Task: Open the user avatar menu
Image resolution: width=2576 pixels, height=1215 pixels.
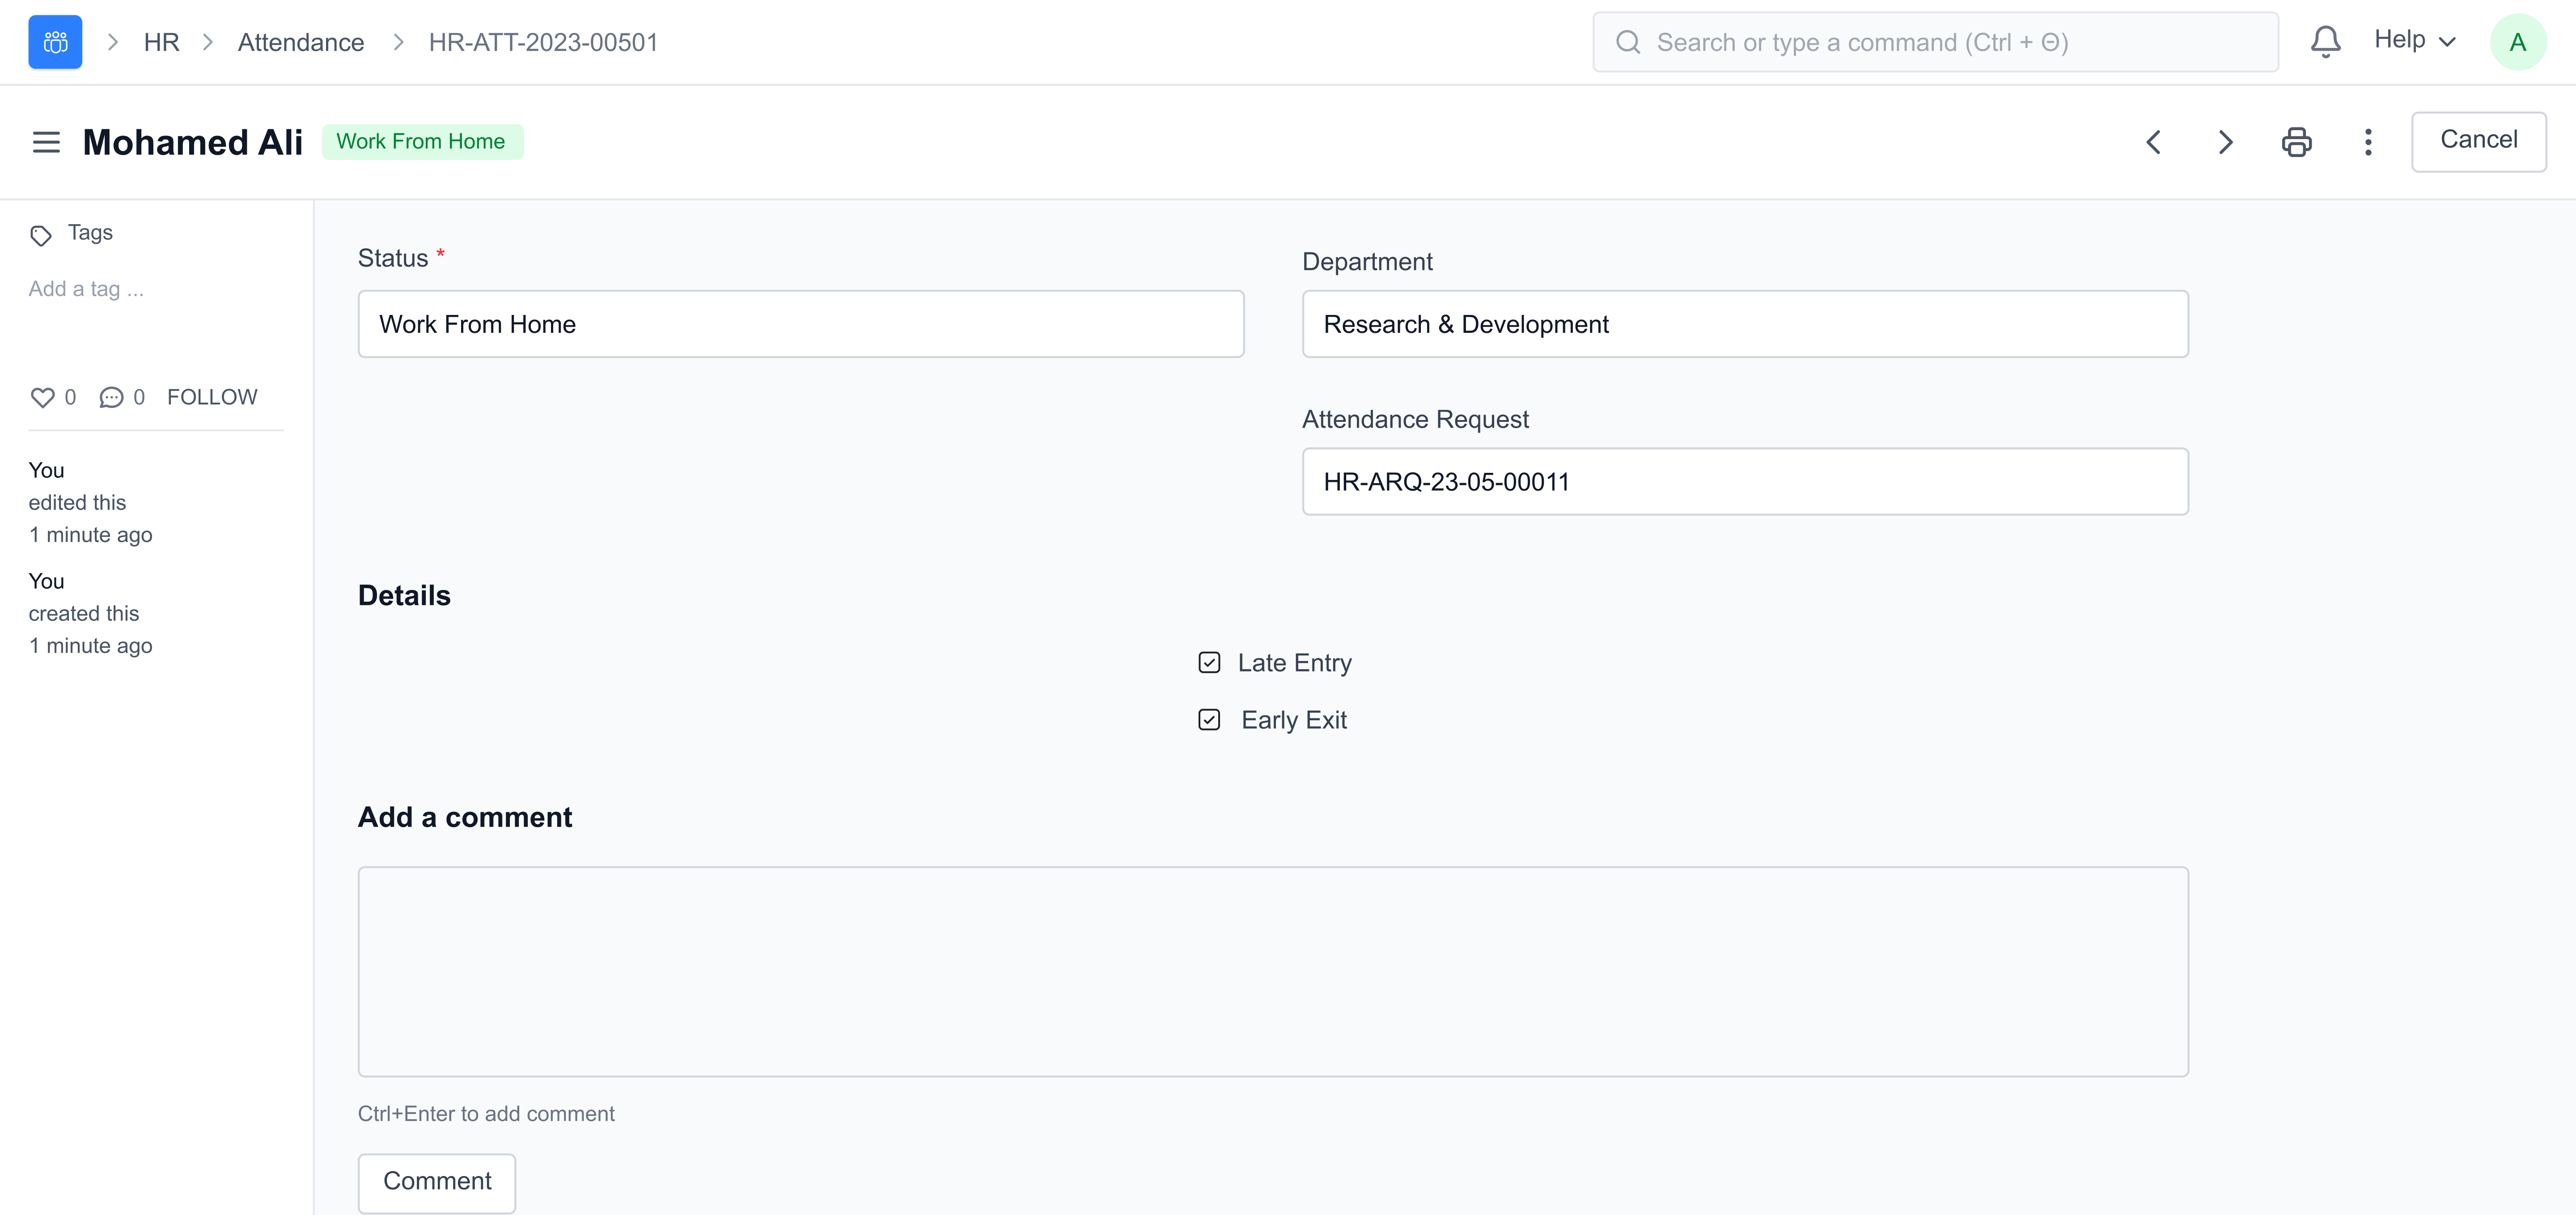Action: (x=2517, y=42)
